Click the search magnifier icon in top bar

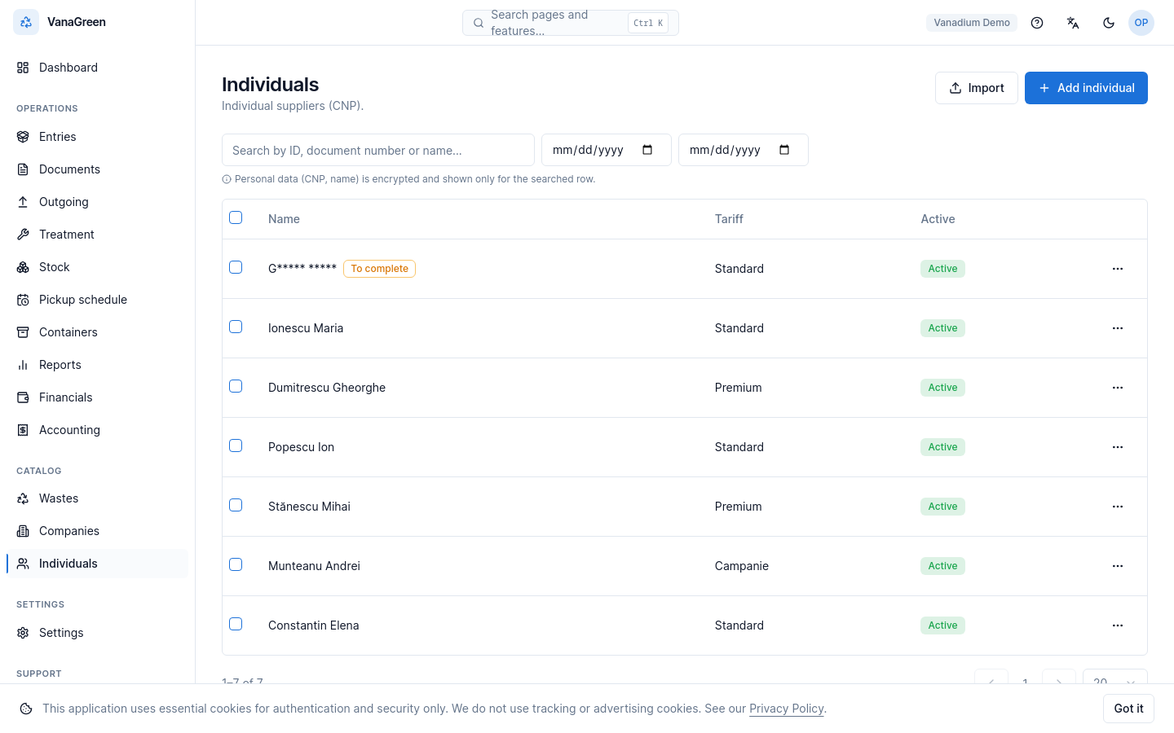coord(479,23)
